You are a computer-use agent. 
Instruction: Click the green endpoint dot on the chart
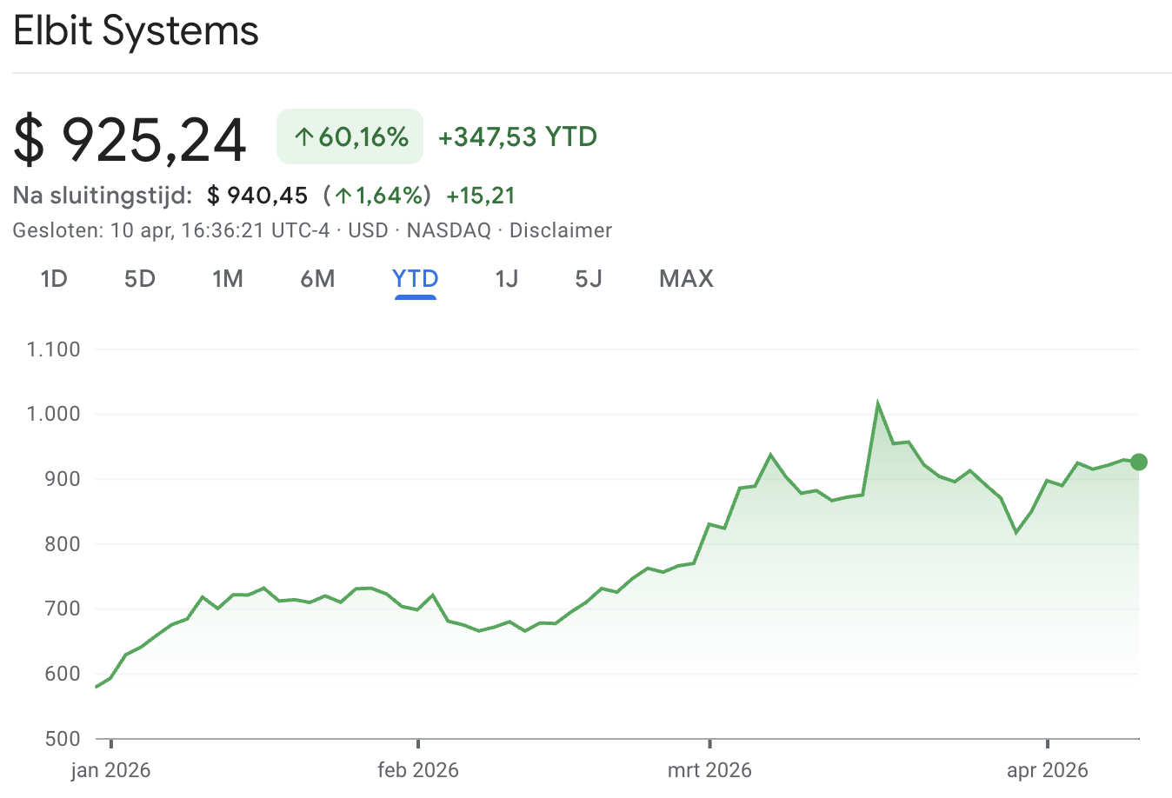[1138, 462]
